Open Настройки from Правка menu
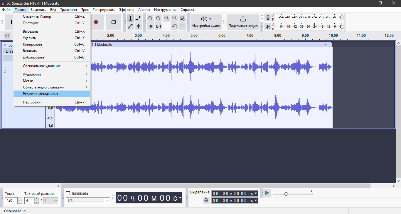 pos(52,102)
